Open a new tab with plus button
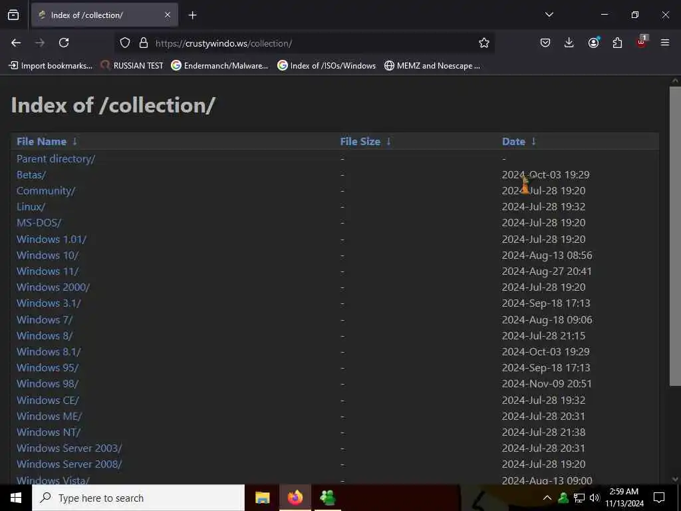 click(x=192, y=15)
